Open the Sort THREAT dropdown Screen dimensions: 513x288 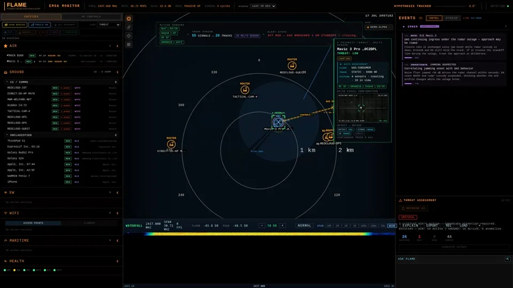109,25
